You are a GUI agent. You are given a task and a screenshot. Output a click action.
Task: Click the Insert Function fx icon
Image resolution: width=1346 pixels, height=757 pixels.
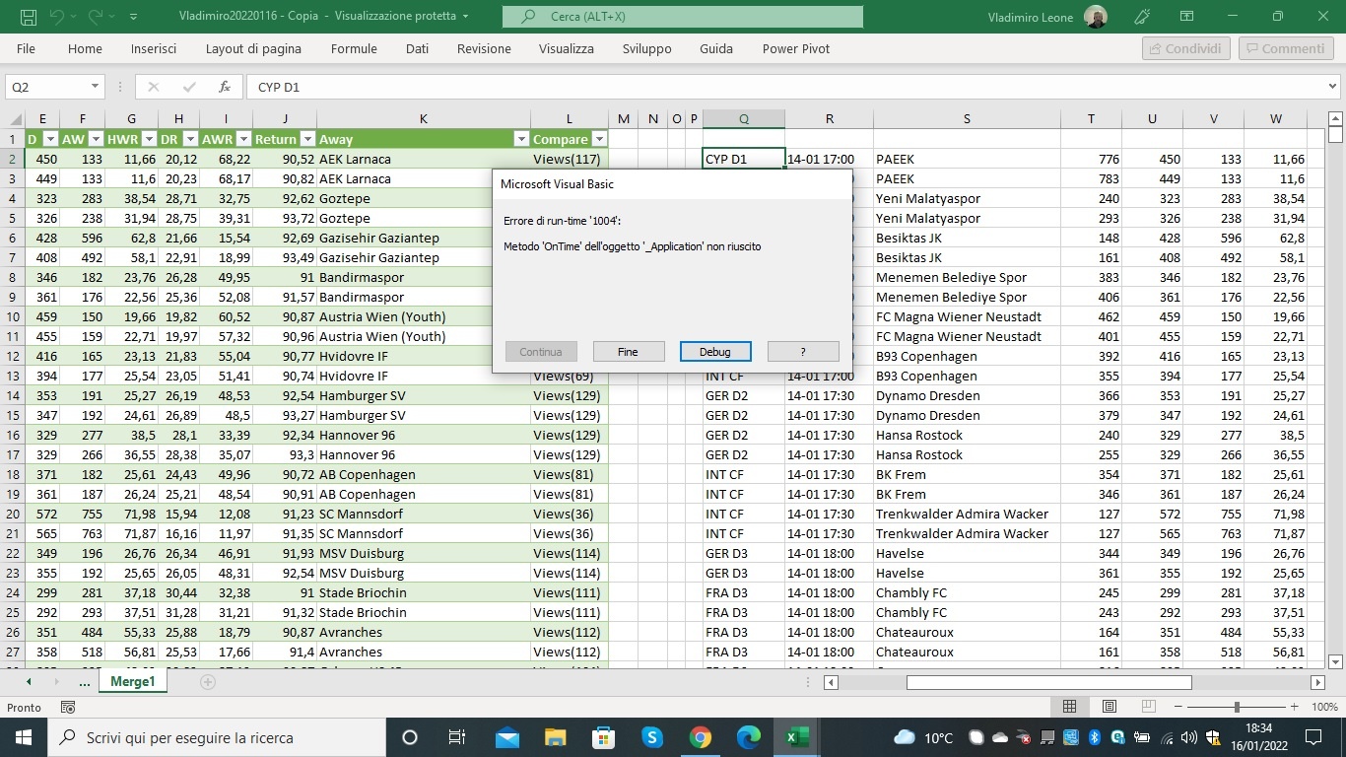[x=225, y=87]
